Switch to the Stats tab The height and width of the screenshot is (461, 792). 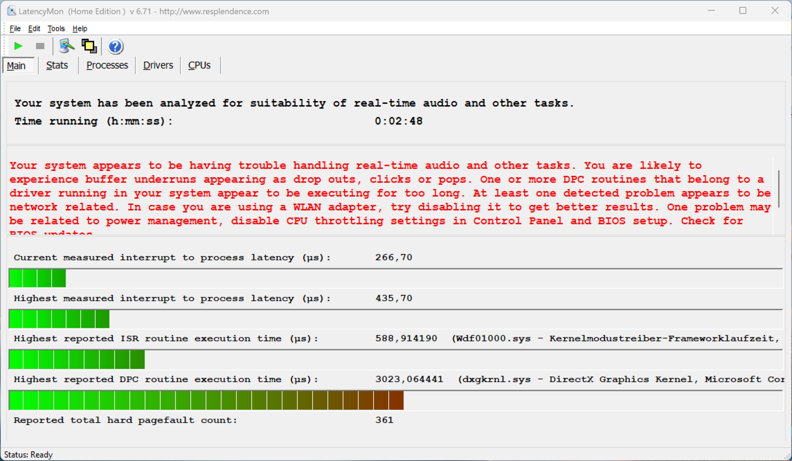tap(57, 66)
